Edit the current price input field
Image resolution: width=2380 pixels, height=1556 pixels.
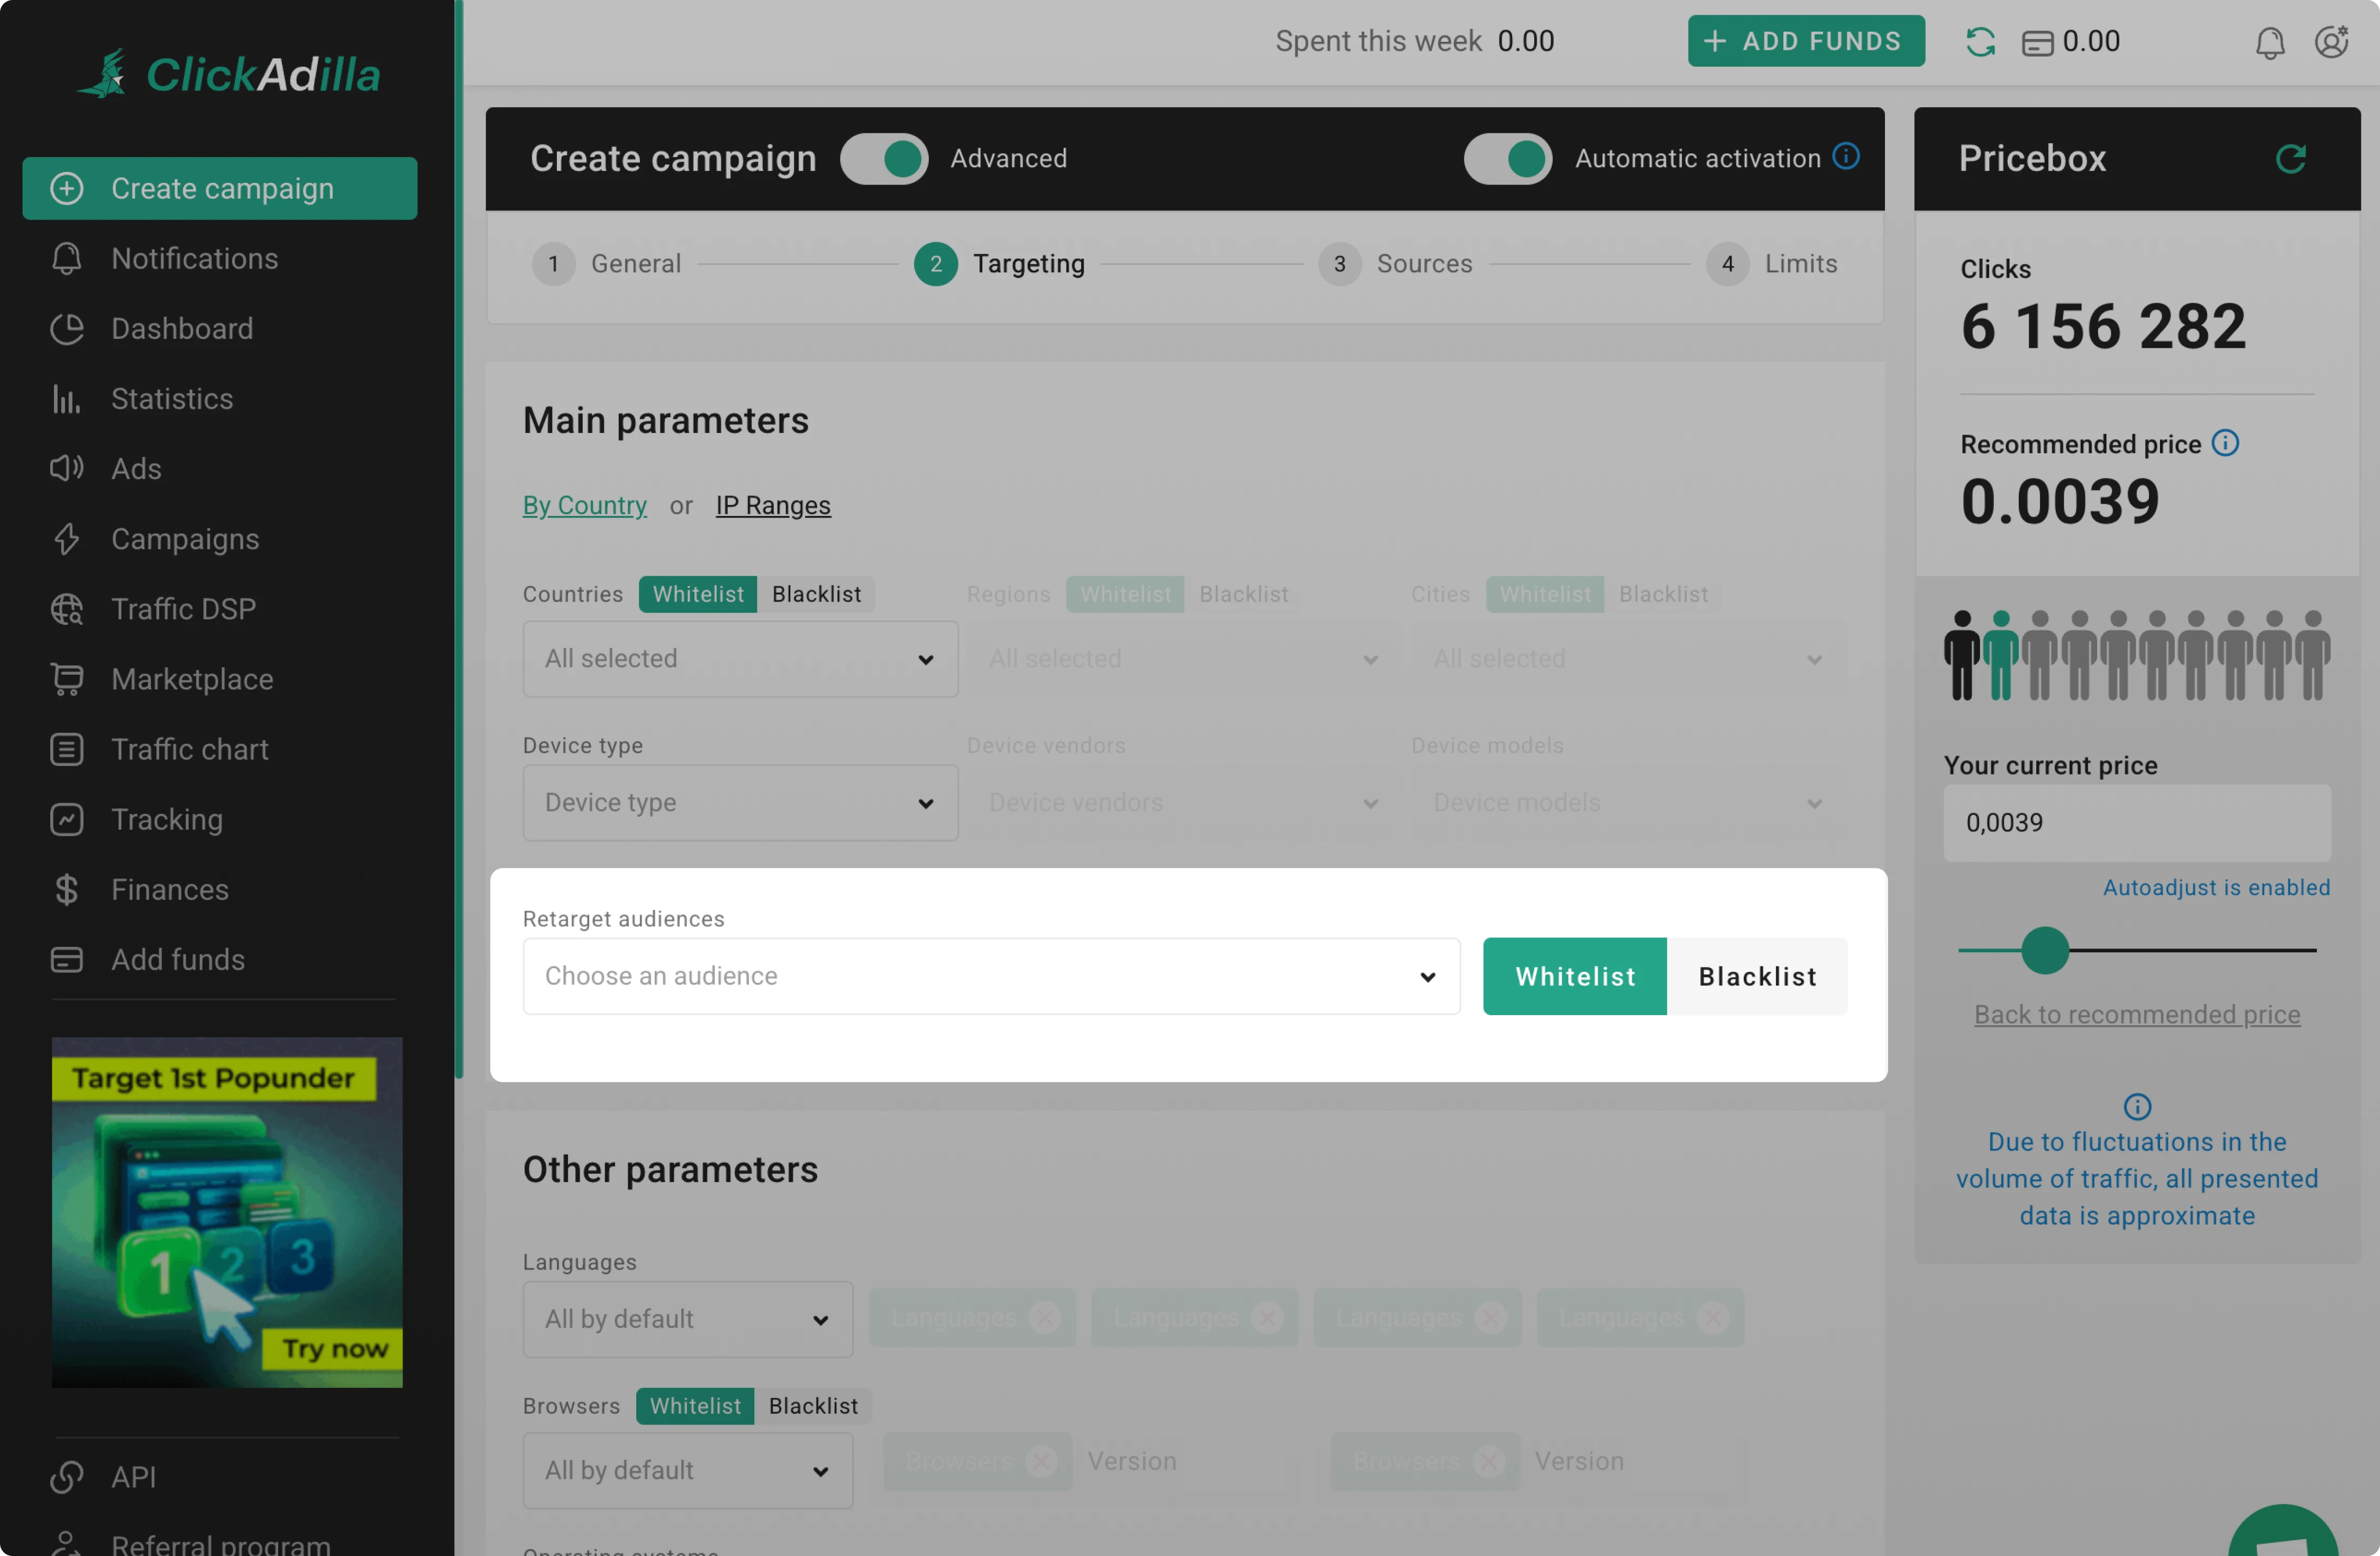[2137, 823]
